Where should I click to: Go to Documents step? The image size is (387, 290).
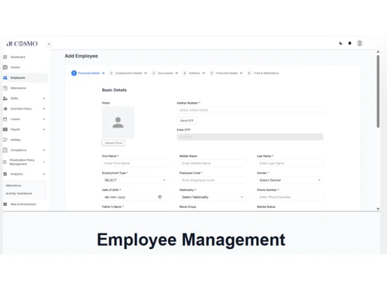(166, 73)
